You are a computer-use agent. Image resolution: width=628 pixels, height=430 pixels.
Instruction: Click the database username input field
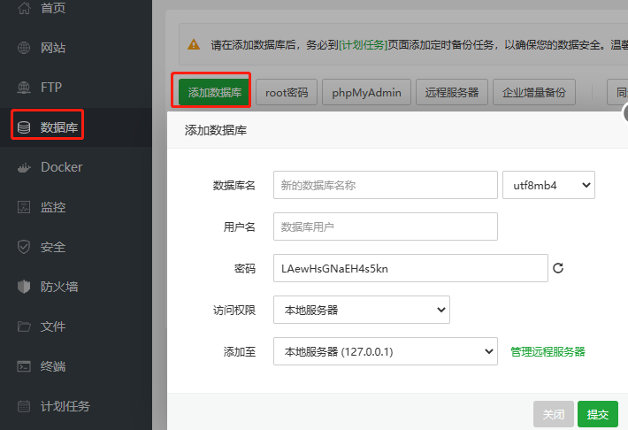click(385, 227)
